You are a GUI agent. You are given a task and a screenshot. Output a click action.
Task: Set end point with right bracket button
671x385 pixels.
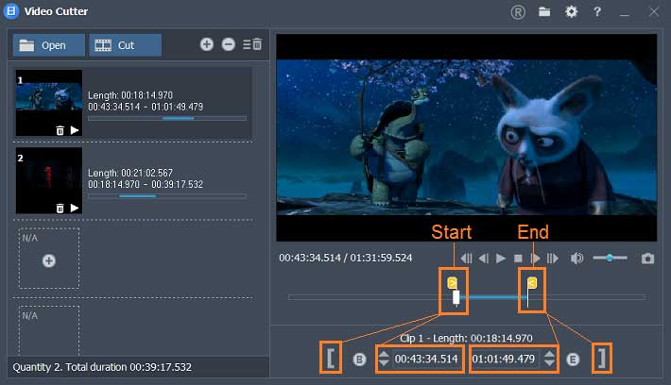pos(602,358)
